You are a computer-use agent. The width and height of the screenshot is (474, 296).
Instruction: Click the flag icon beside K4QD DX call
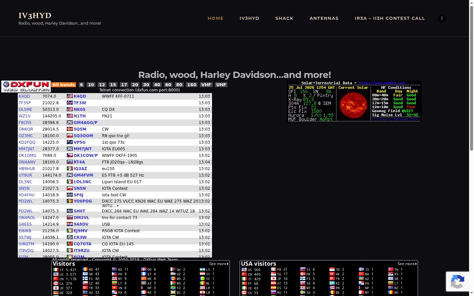coord(69,96)
